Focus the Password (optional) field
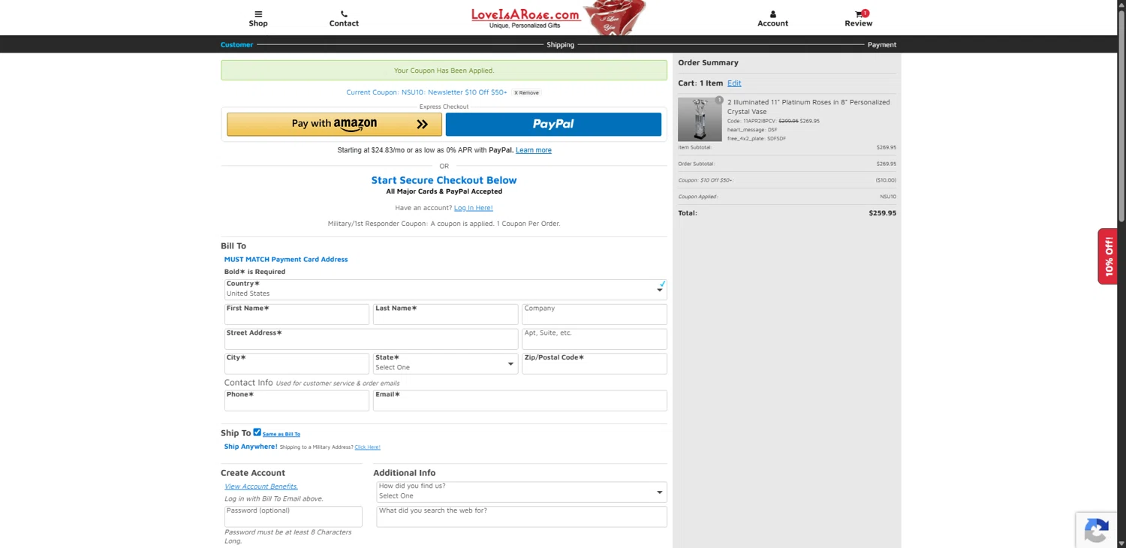The image size is (1126, 548). point(294,516)
